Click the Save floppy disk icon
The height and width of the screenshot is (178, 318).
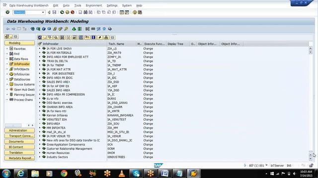[x=54, y=12]
